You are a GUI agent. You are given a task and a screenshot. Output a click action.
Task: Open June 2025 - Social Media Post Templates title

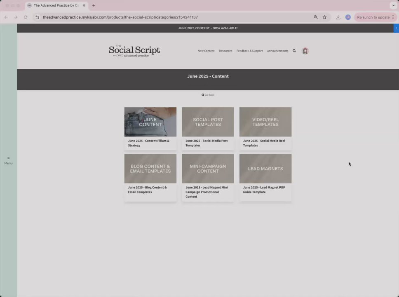pyautogui.click(x=207, y=143)
